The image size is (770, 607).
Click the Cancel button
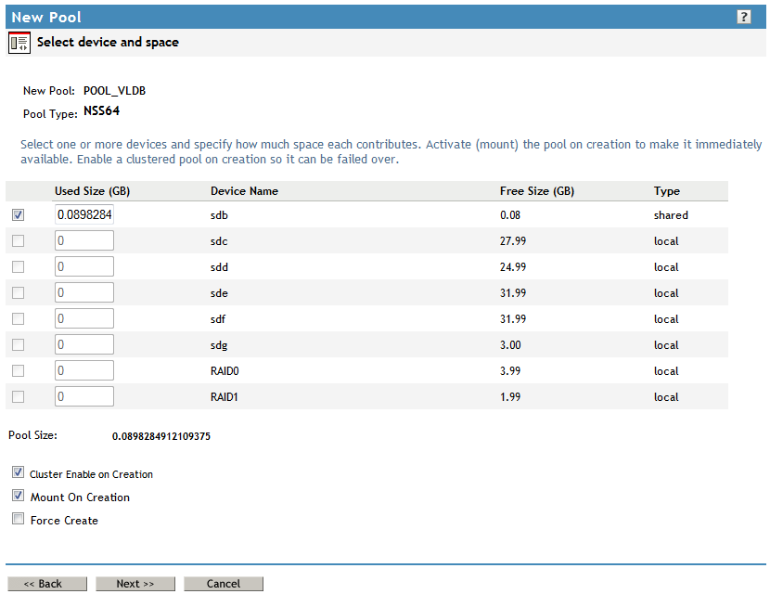[223, 583]
